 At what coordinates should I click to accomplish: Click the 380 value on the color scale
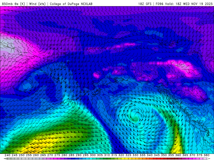(x=207, y=155)
